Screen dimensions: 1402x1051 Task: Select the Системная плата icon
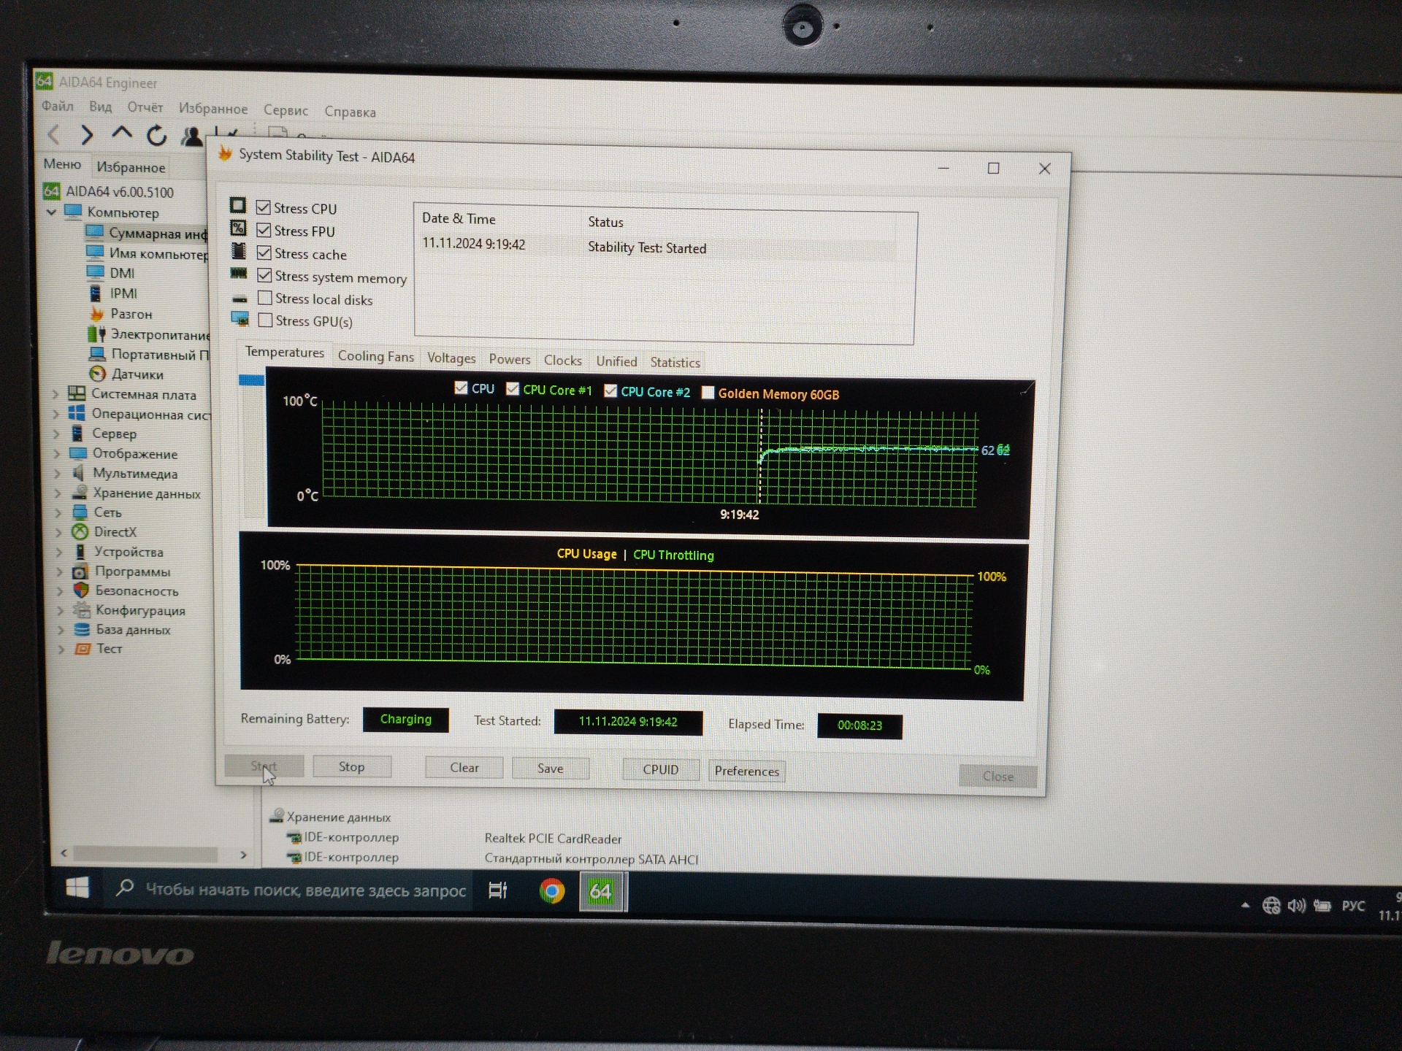[77, 393]
